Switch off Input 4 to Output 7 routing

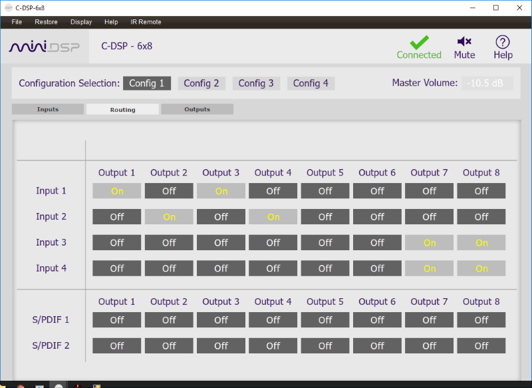click(429, 268)
